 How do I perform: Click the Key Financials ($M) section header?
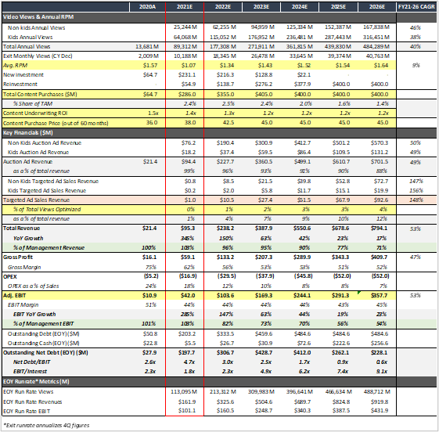tap(28, 133)
